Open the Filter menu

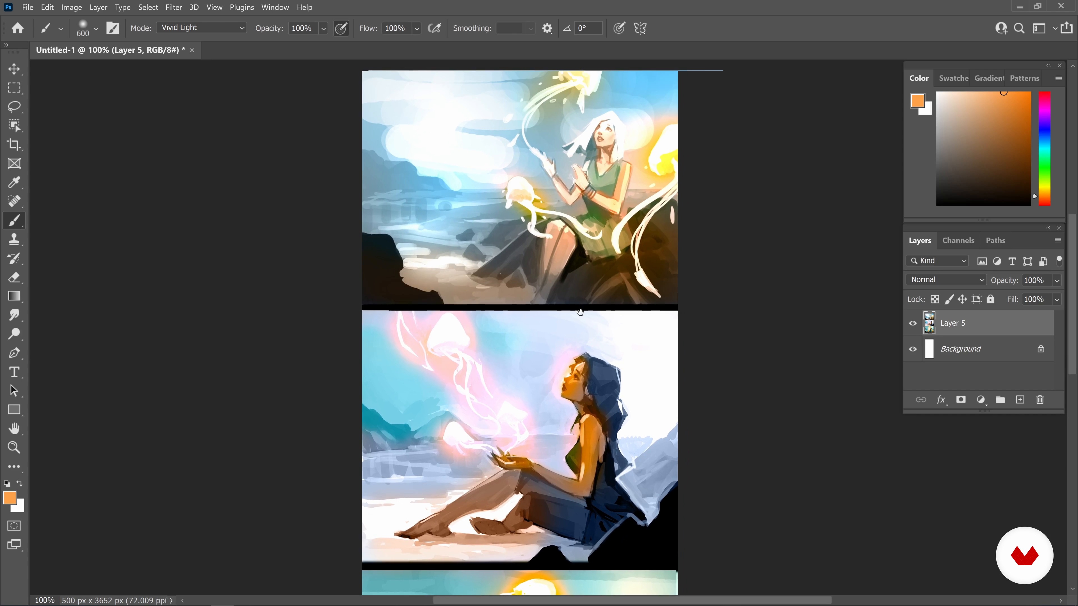tap(174, 7)
